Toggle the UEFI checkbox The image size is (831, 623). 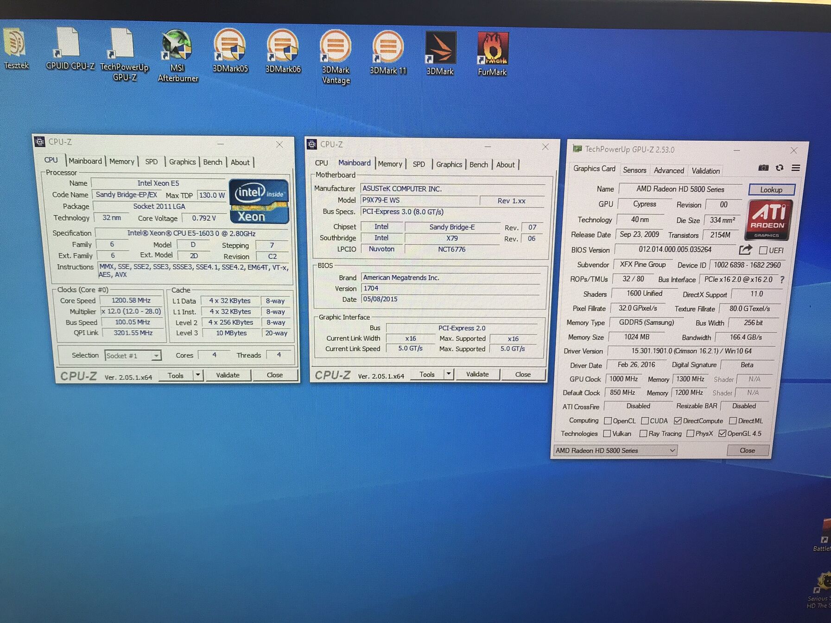click(x=763, y=250)
